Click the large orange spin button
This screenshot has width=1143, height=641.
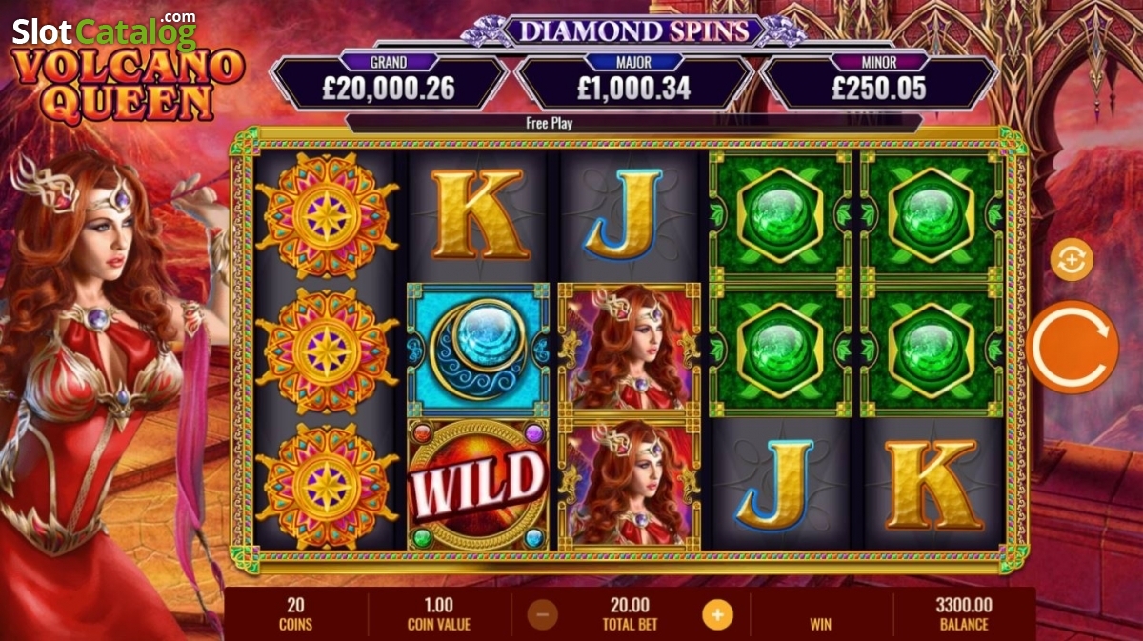1073,348
